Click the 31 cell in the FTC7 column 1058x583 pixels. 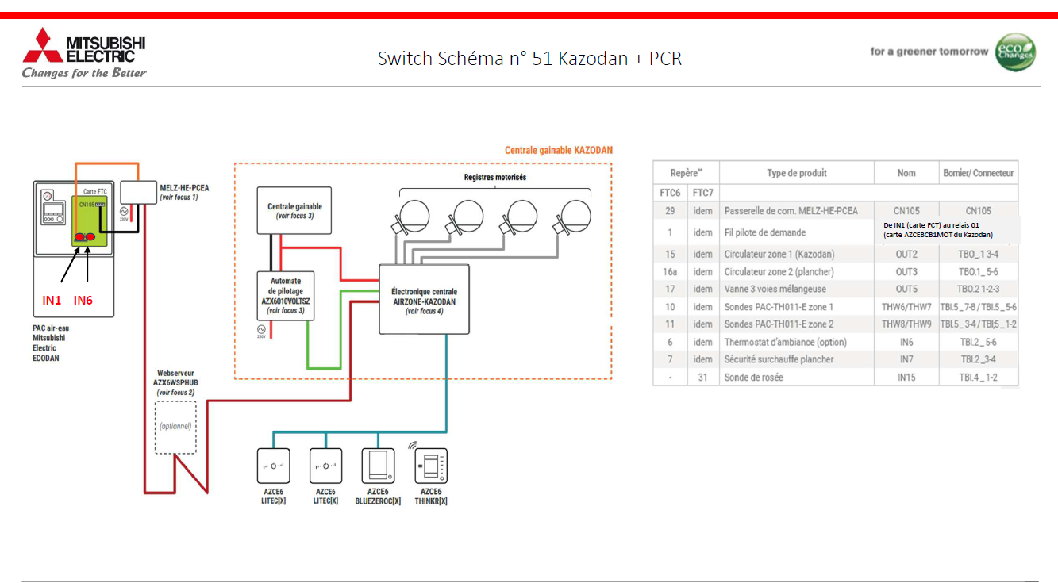[702, 378]
